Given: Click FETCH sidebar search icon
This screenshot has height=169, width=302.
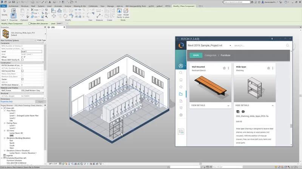Looking at the screenshot, I should coord(181,72).
